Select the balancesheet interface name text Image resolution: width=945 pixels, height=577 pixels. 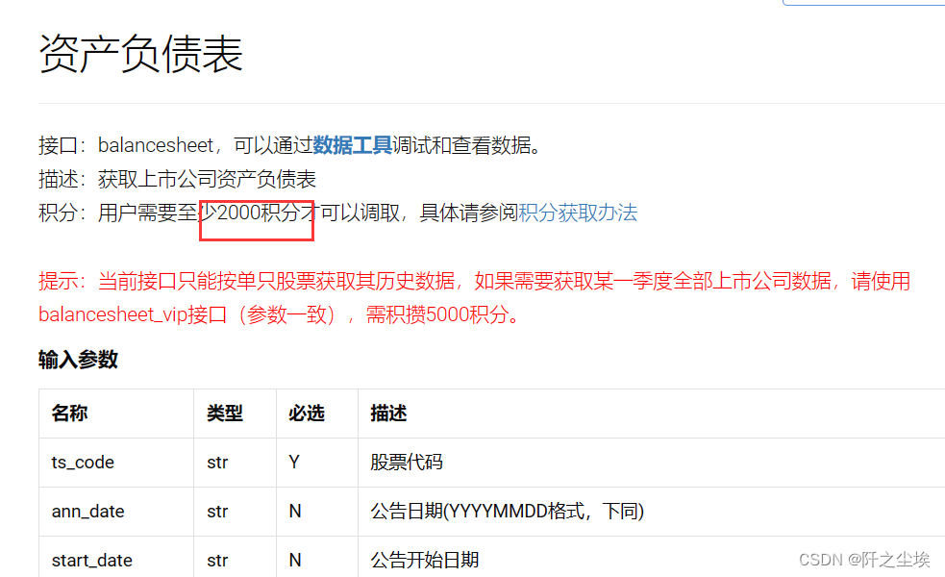[156, 144]
